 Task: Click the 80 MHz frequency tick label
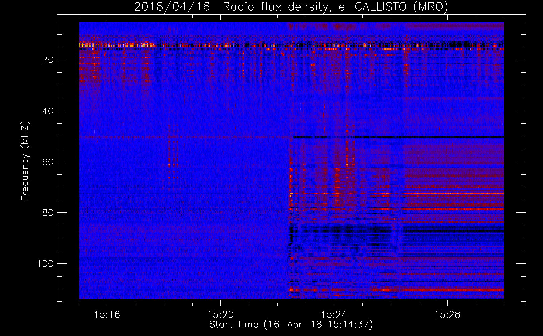click(48, 213)
